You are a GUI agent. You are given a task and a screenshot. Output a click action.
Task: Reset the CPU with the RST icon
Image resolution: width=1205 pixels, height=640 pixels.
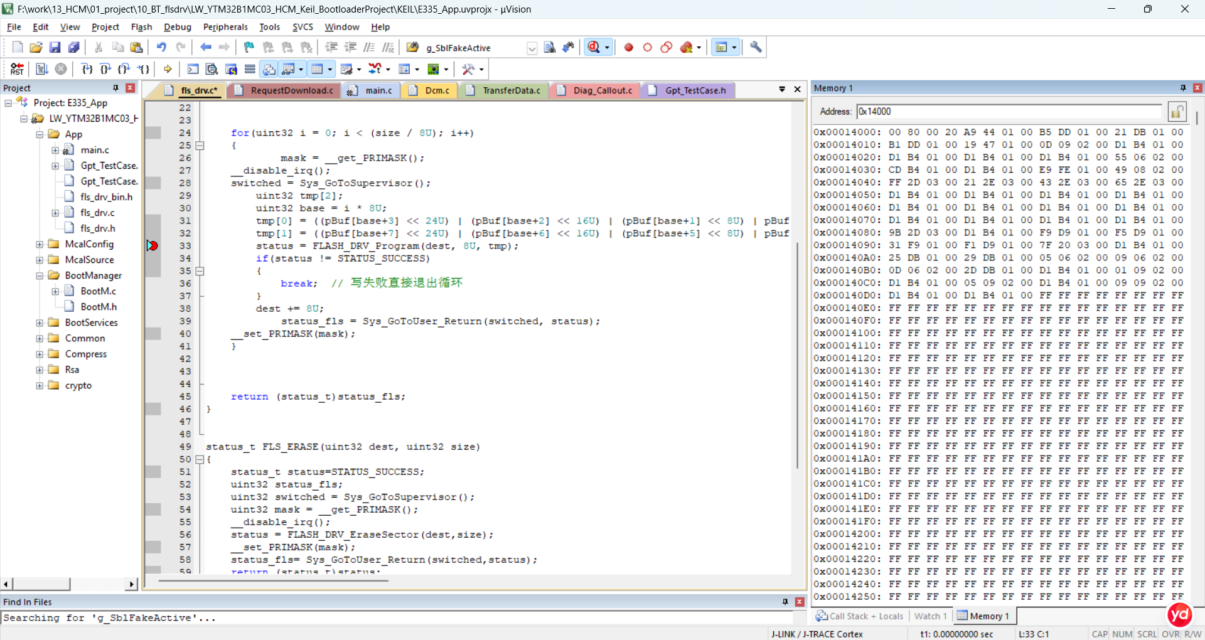tap(17, 69)
